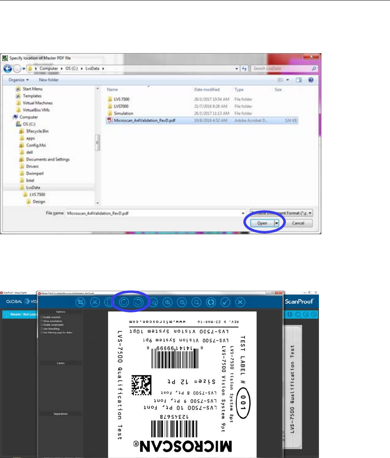Select Microscan_4x4Validation_RevD.pdf file
390x458 pixels.
(202, 120)
